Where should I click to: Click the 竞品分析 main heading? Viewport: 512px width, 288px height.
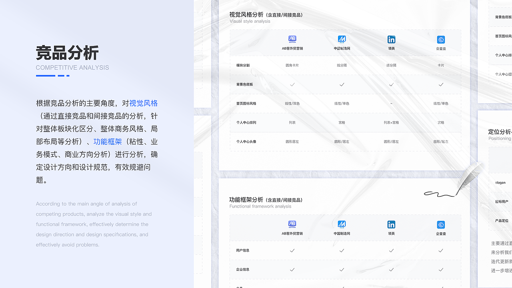[x=67, y=53]
